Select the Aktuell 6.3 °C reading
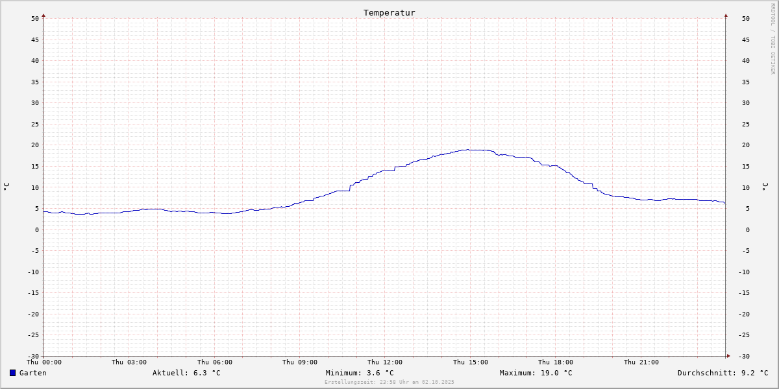The width and height of the screenshot is (779, 389). click(x=186, y=373)
